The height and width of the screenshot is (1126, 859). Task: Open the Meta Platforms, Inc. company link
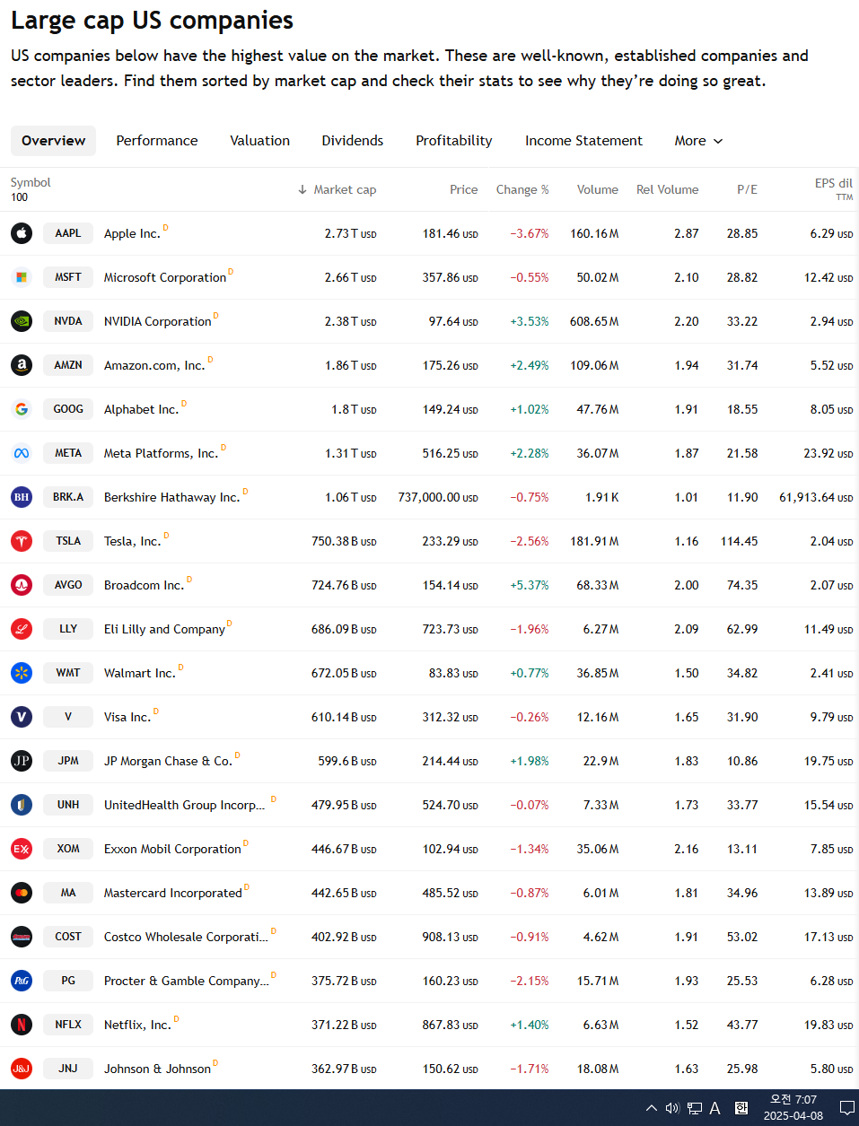(162, 454)
